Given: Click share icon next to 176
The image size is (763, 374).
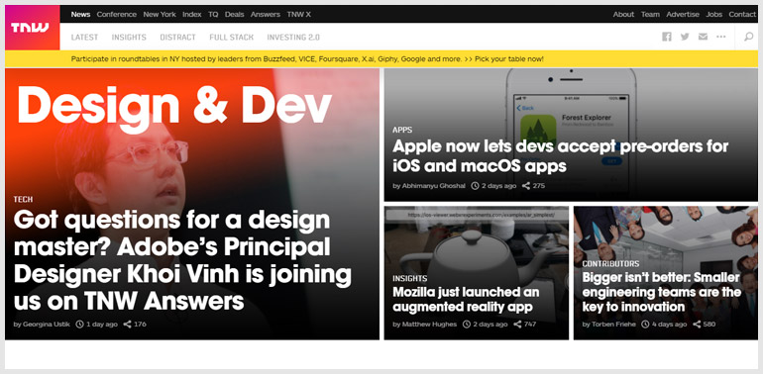Looking at the screenshot, I should [127, 324].
